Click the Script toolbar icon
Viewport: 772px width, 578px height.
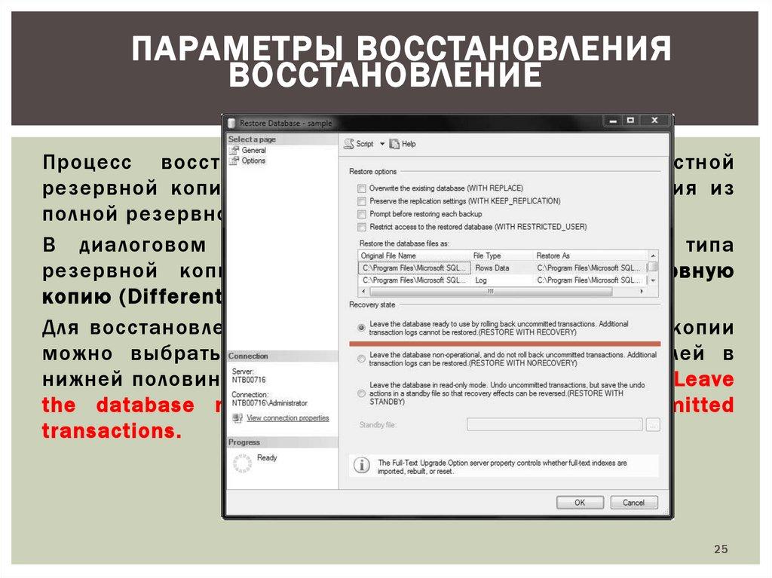349,144
